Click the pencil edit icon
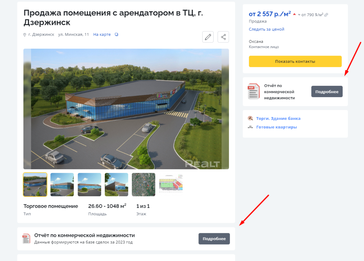 point(208,37)
